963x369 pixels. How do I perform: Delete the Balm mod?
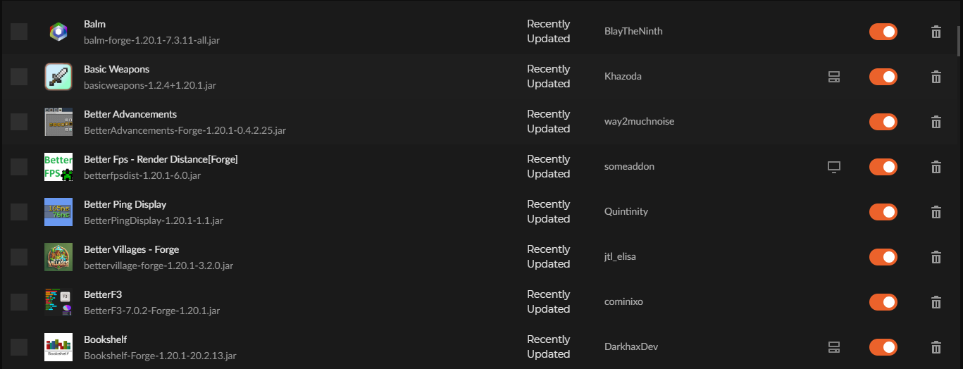(x=936, y=32)
